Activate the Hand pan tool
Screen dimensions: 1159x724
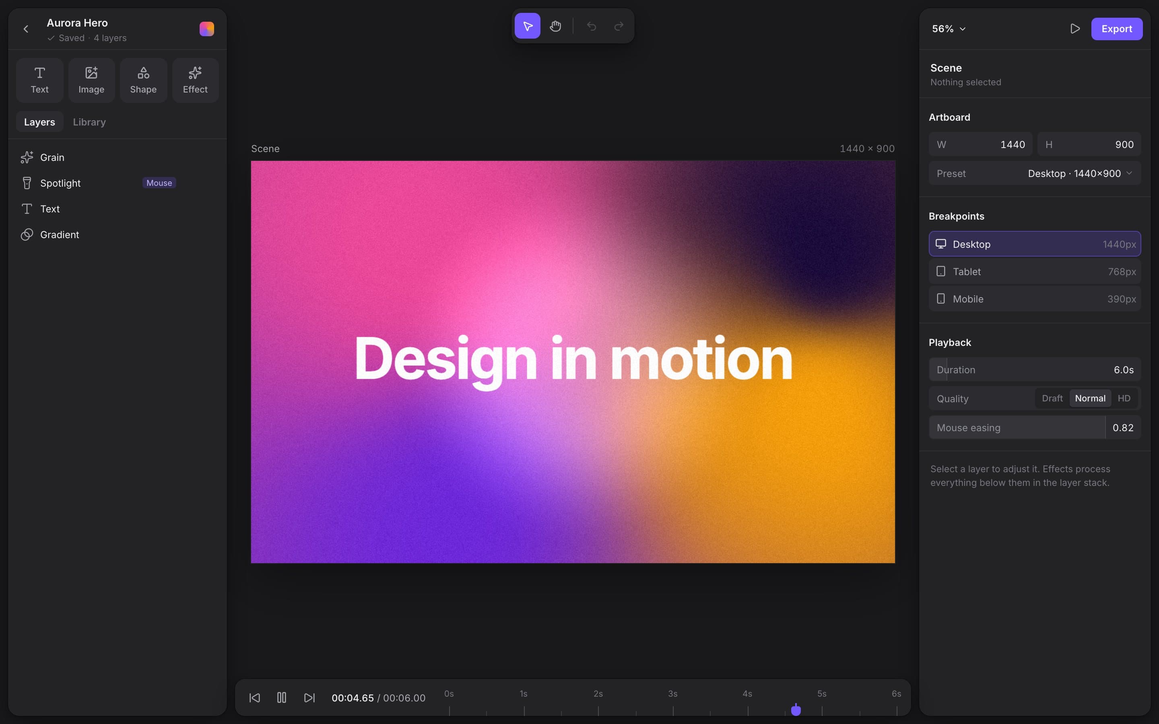click(x=555, y=26)
